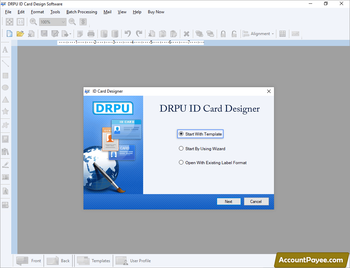
Task: Select the Rectangle shape tool
Action: coord(5,76)
